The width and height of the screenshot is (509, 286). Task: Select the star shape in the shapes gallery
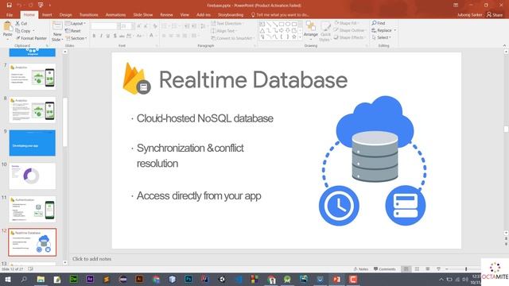[x=294, y=37]
